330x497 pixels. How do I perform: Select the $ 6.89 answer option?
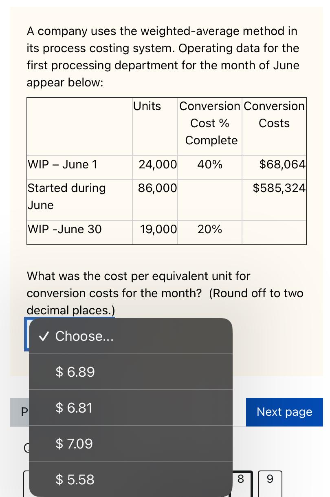[x=75, y=372]
